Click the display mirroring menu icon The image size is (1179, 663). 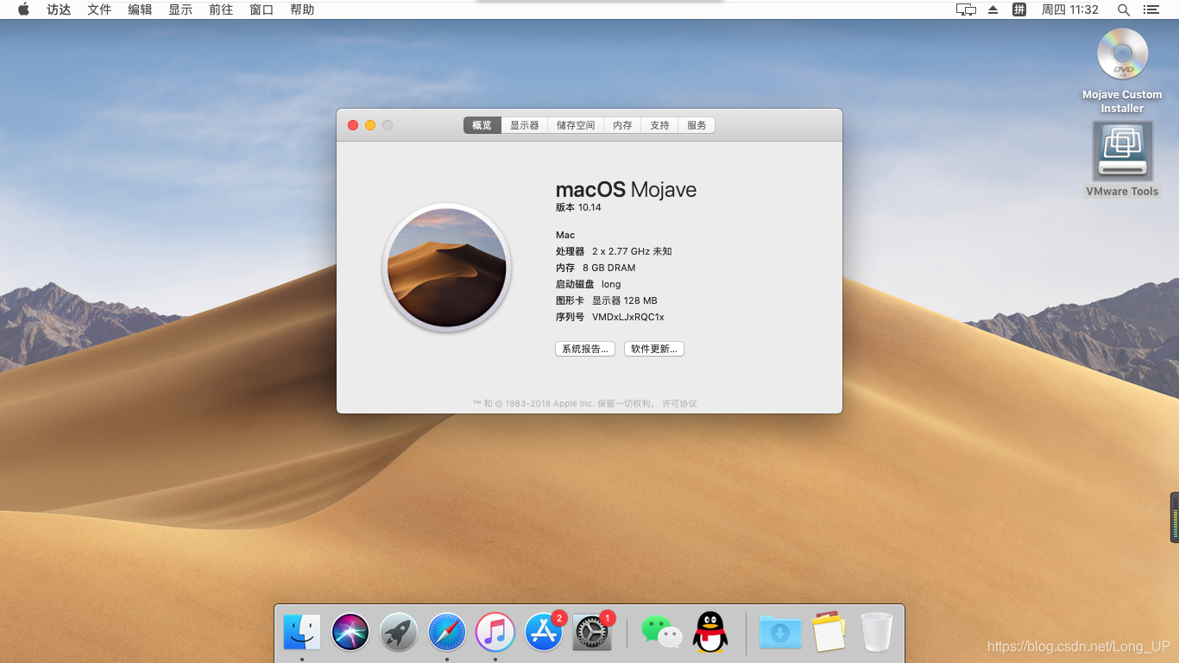point(966,9)
